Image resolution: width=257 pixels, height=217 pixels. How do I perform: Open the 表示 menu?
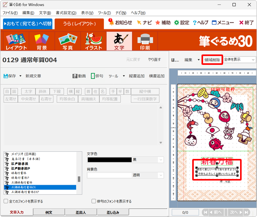coord(87,13)
